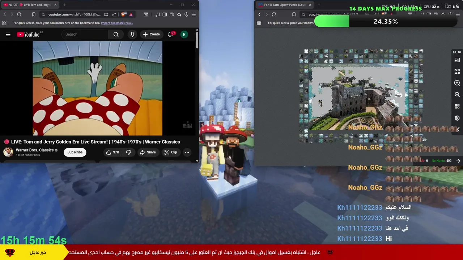Select the Tom and Jerry LIVE tab
The image size is (463, 260).
pyautogui.click(x=31, y=5)
